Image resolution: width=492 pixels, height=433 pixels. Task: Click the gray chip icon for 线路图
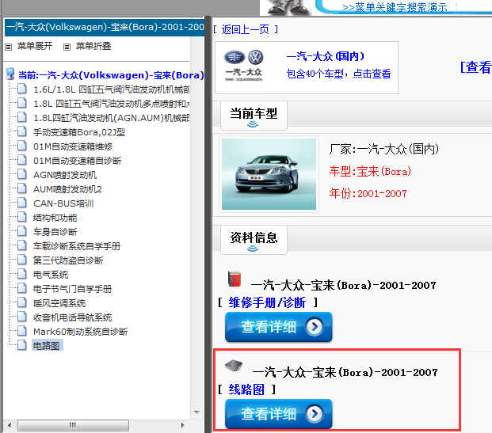pos(234,365)
